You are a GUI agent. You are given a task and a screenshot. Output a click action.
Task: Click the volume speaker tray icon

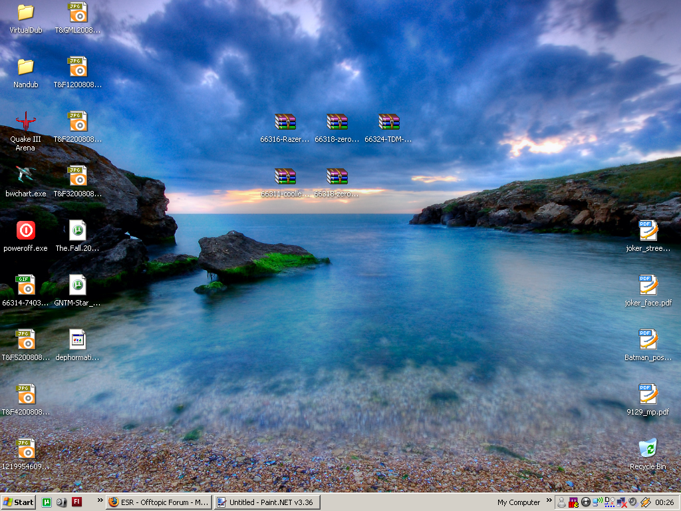632,502
